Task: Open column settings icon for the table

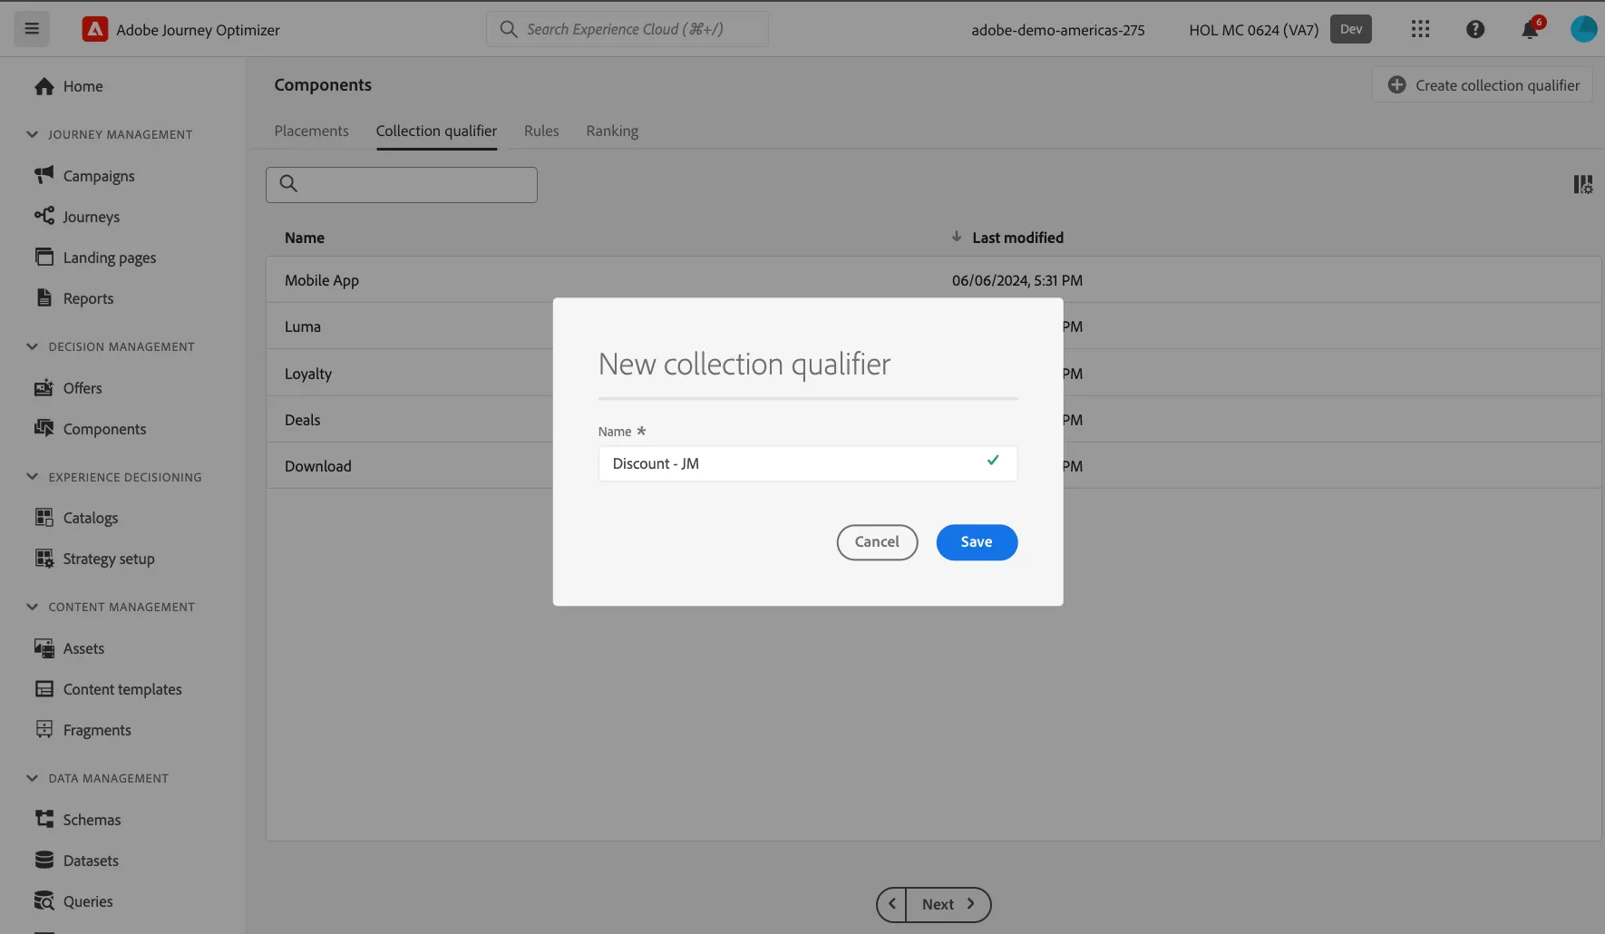Action: pyautogui.click(x=1582, y=185)
